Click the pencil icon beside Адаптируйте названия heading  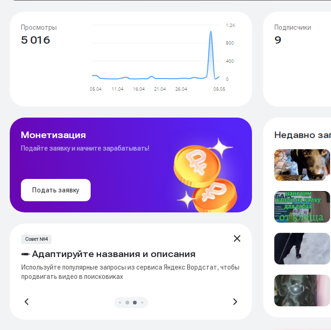coord(26,254)
